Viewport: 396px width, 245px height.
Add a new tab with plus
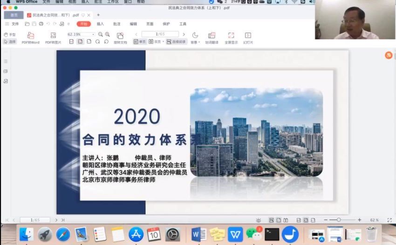(x=98, y=15)
